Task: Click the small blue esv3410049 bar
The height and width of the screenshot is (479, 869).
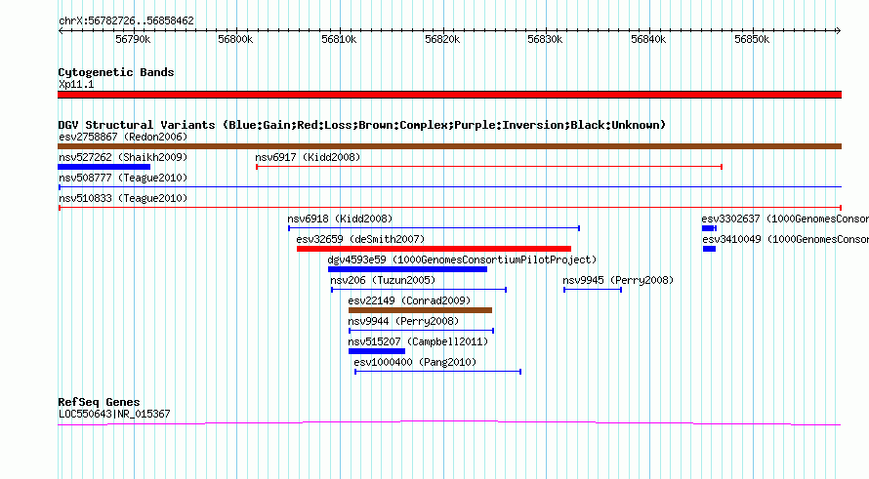Action: point(710,249)
